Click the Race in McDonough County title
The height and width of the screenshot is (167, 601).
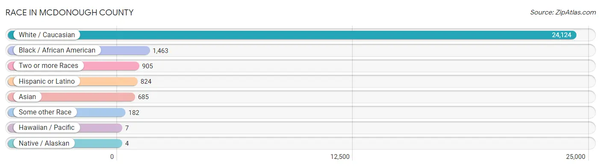click(69, 12)
